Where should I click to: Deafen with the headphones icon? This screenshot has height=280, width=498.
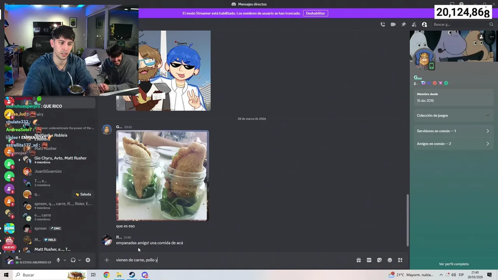(x=73, y=260)
